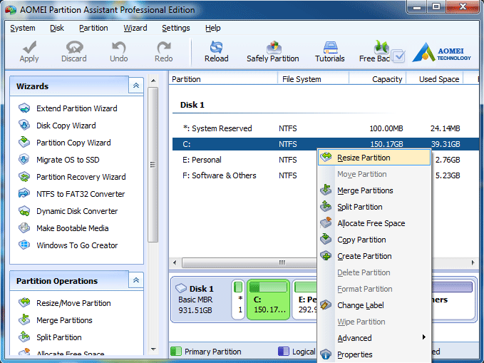Open the Tutorials toolbar icon
The height and width of the screenshot is (363, 484).
[x=330, y=47]
